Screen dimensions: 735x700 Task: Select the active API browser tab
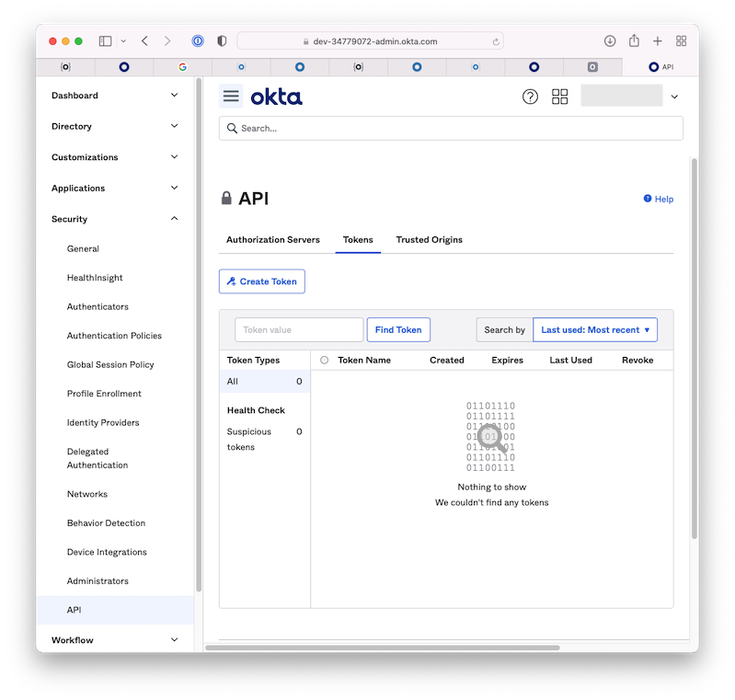click(660, 67)
